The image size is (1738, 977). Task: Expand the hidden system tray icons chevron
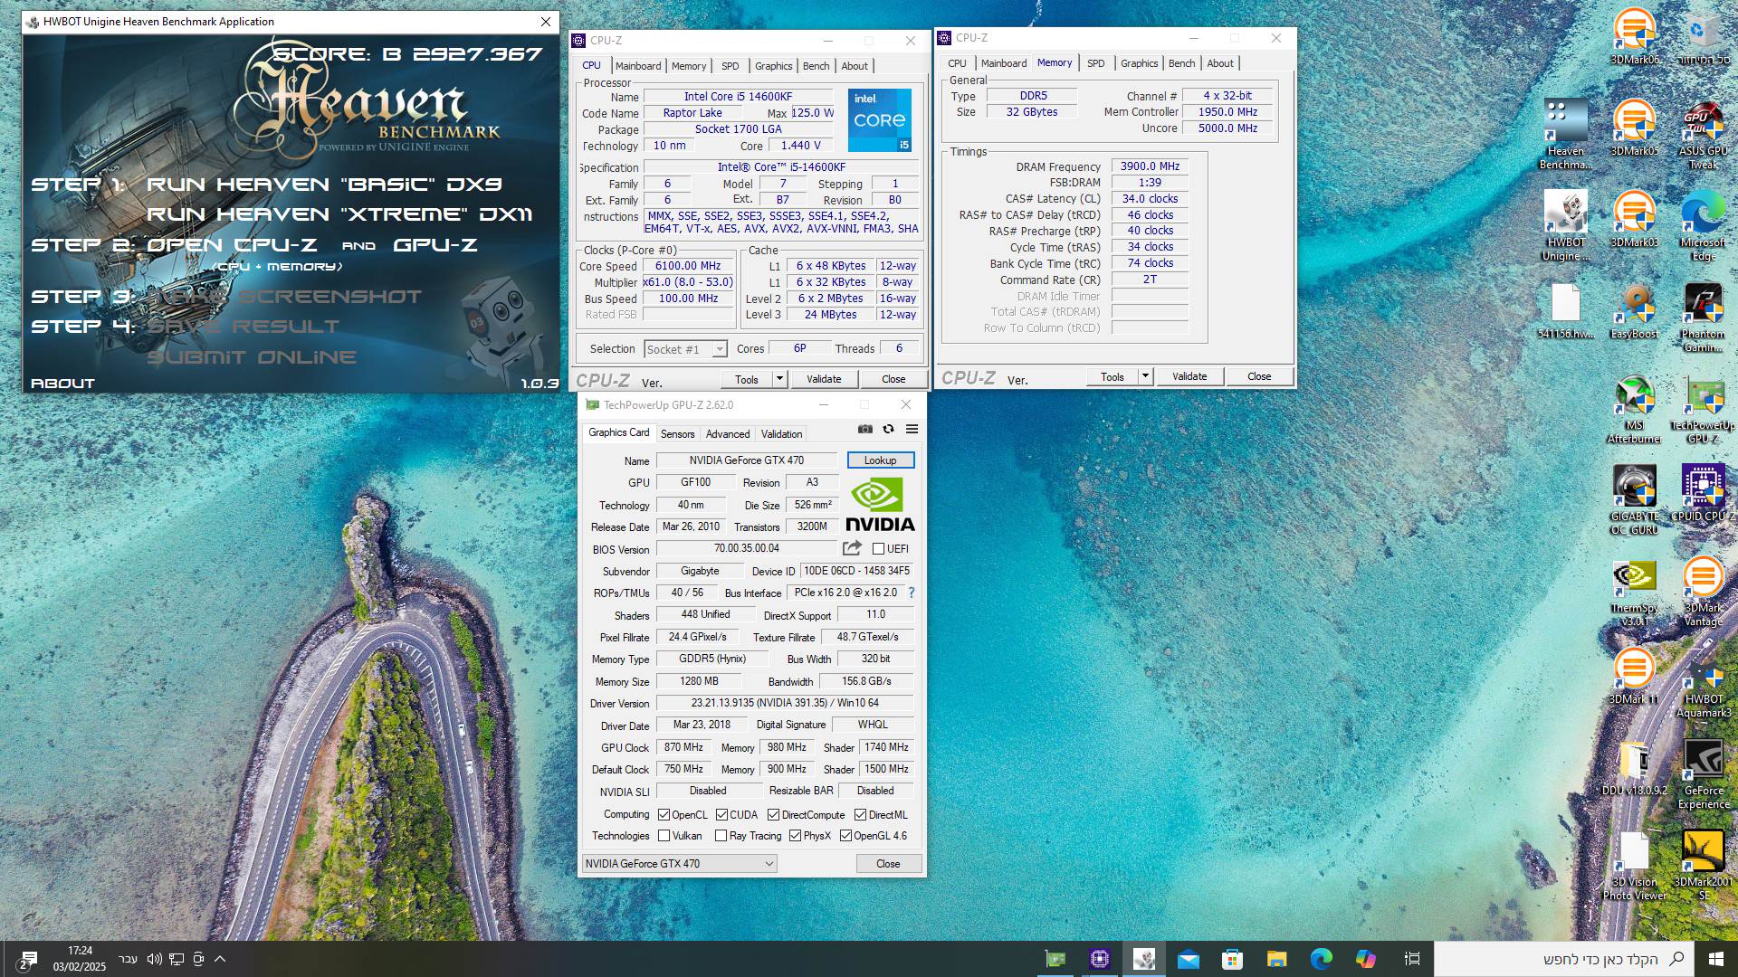pyautogui.click(x=220, y=959)
